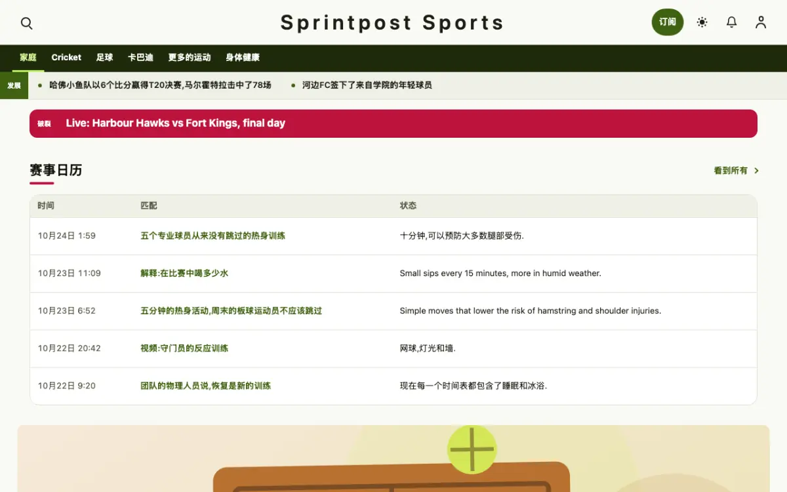Open ticker headline about 哈佛小鱼队 T20决赛

pyautogui.click(x=161, y=85)
